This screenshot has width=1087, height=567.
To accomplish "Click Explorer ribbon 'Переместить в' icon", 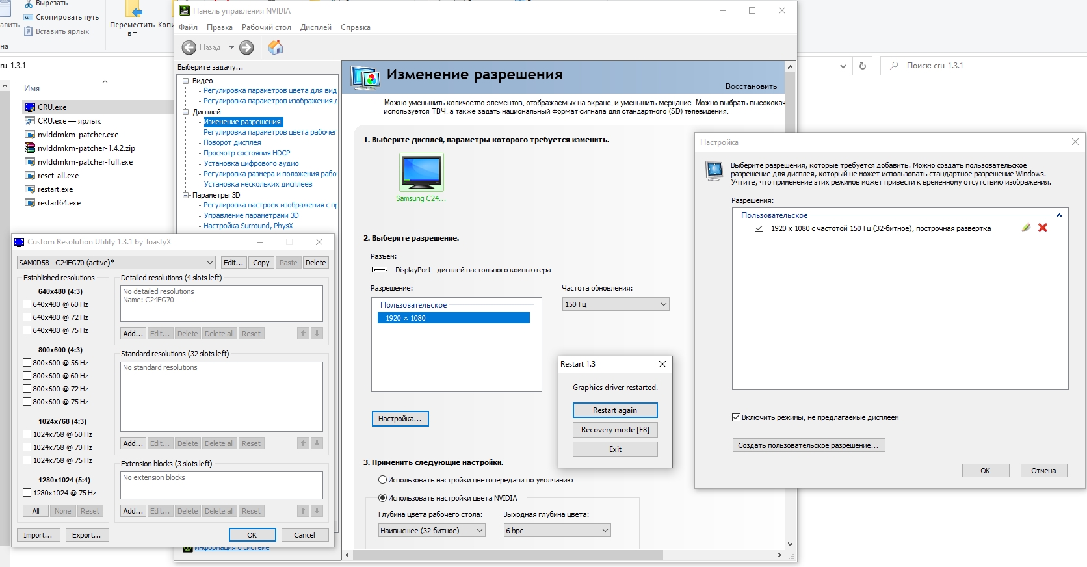I will click(133, 9).
